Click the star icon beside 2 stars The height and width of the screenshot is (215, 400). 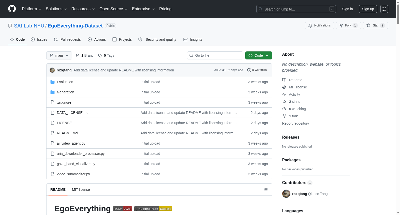point(284,102)
